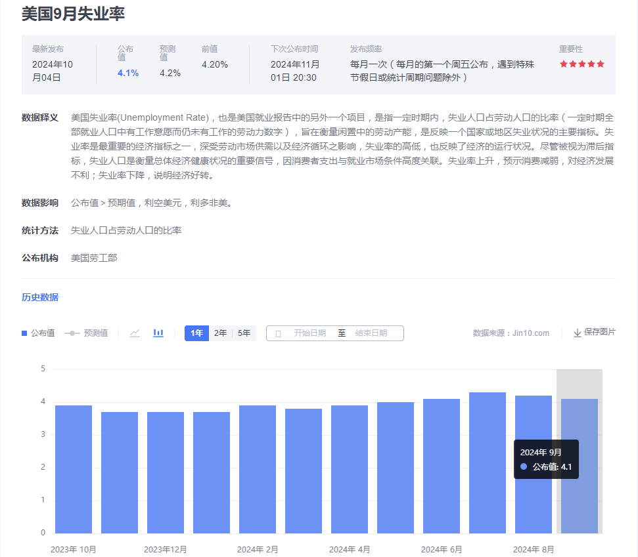
Task: Click the 历史数据 section heading
Action: click(x=40, y=297)
